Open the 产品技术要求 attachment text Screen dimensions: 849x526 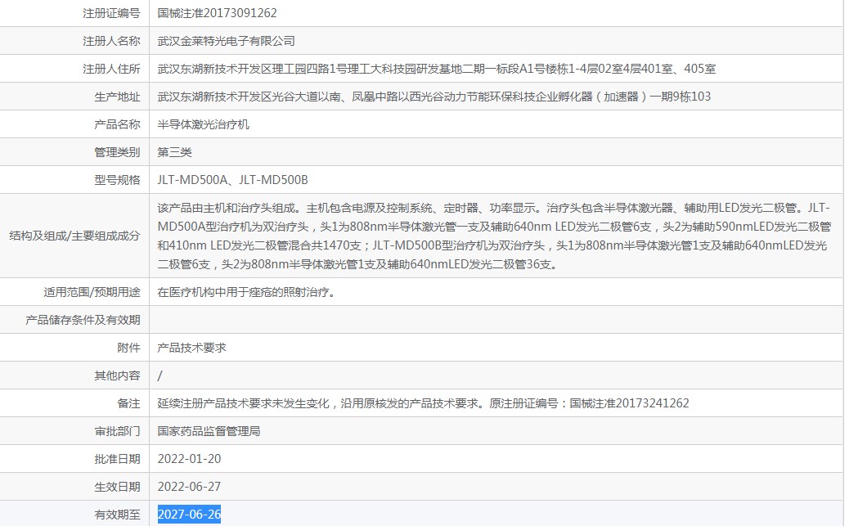coord(191,348)
